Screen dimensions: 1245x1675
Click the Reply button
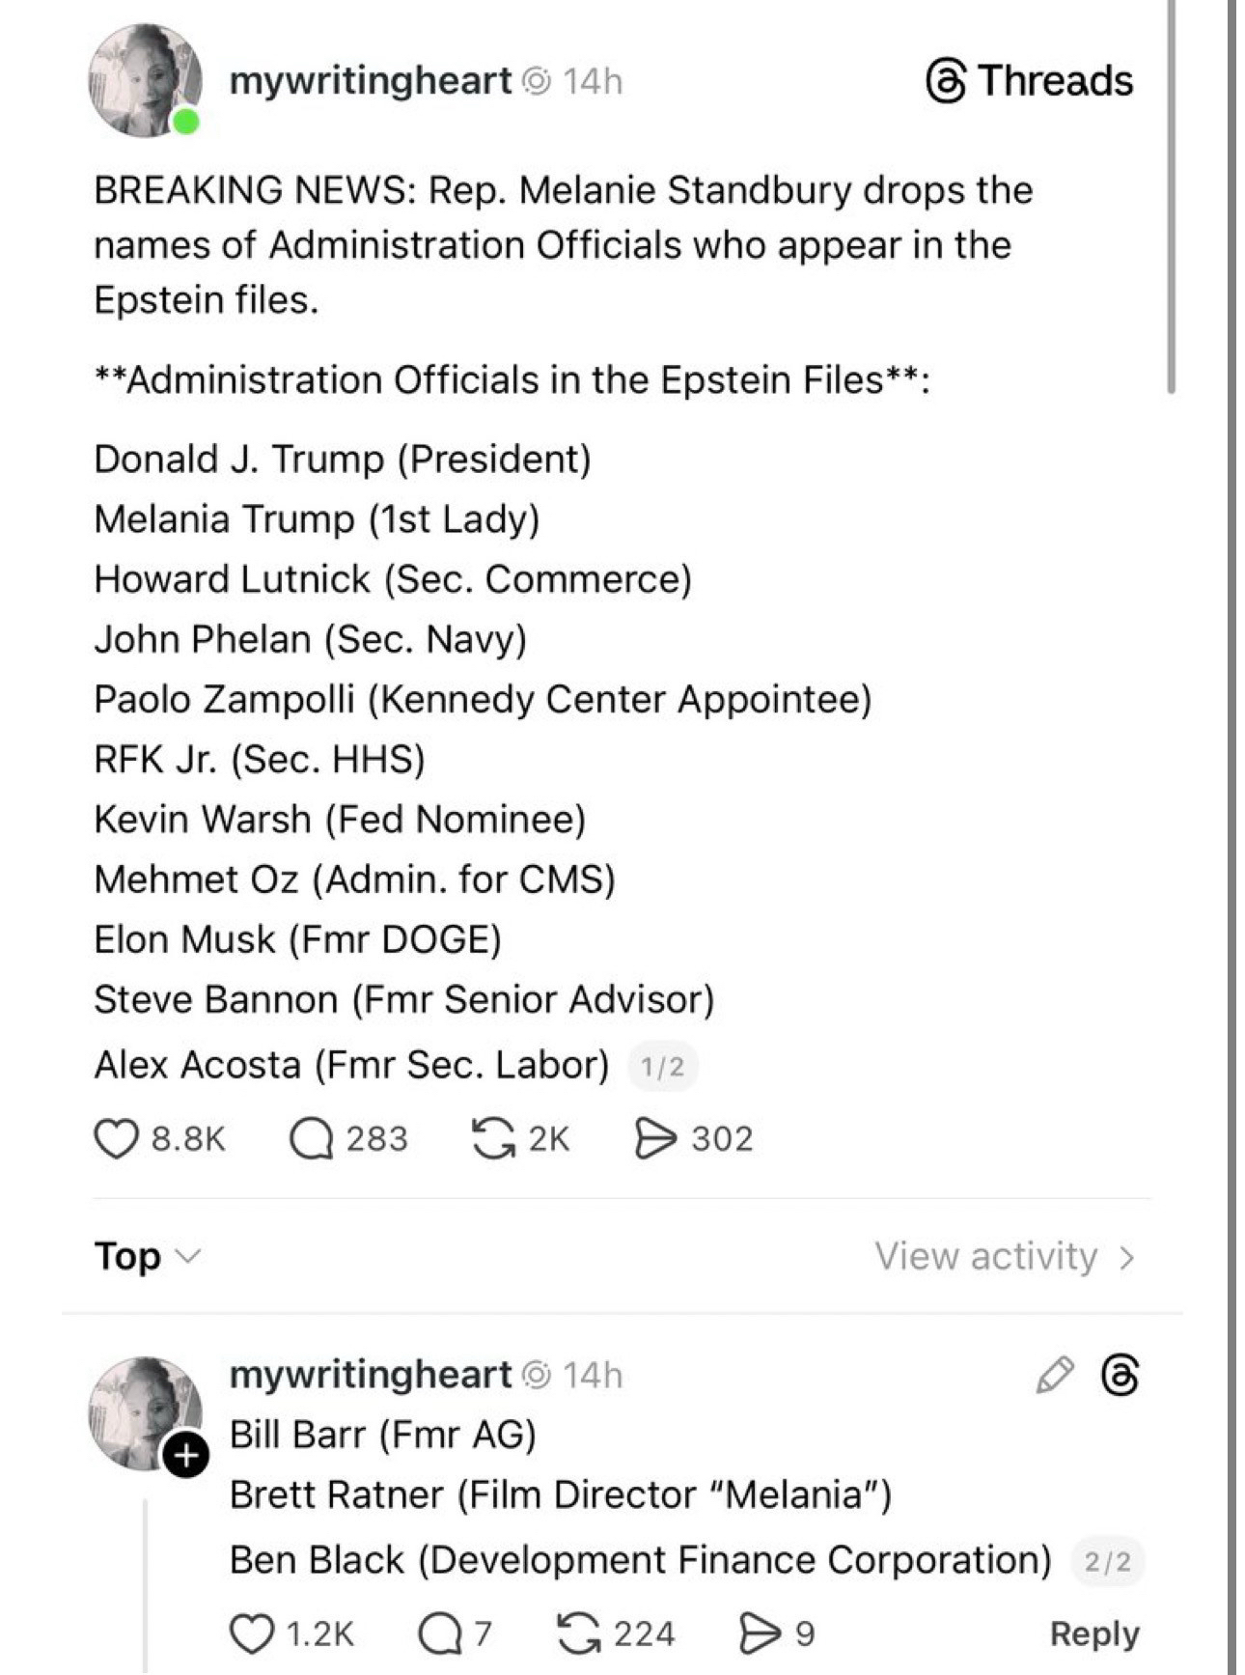(1094, 1633)
